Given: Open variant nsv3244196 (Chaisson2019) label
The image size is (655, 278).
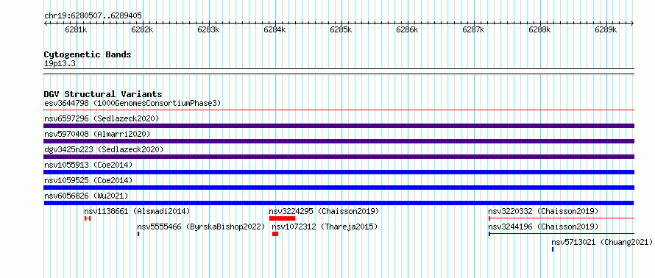Looking at the screenshot, I should (x=543, y=227).
